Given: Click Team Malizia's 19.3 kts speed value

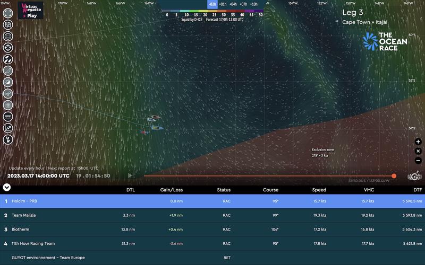Looking at the screenshot, I should tap(320, 215).
